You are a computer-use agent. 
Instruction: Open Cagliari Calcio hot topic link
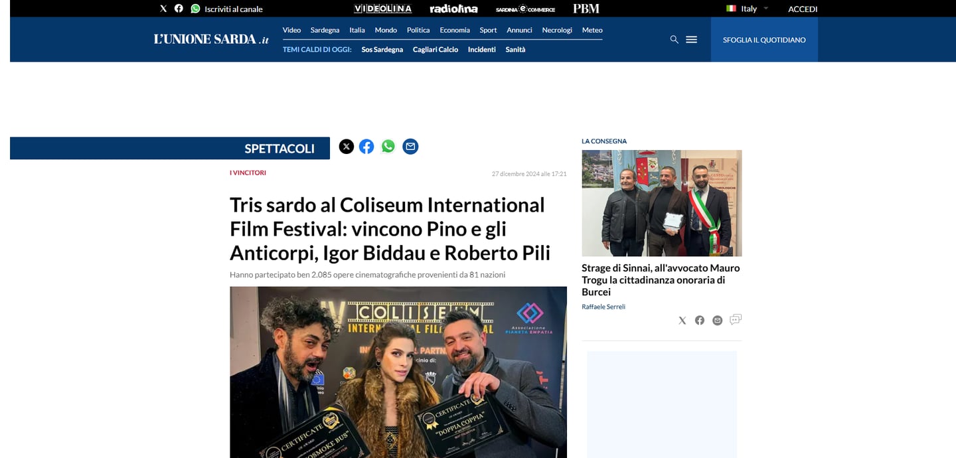click(436, 50)
